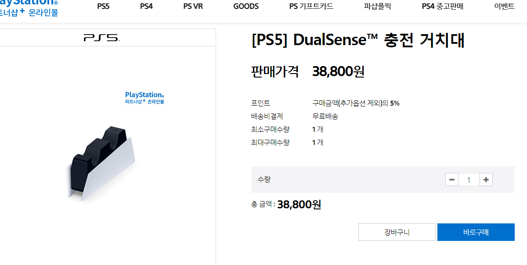The height and width of the screenshot is (265, 527).
Task: Click the 무료배송 shipping text
Action: pos(325,117)
